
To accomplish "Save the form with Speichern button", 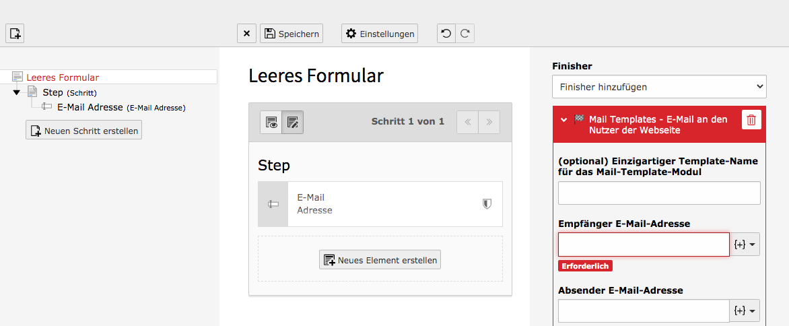I will click(x=291, y=34).
